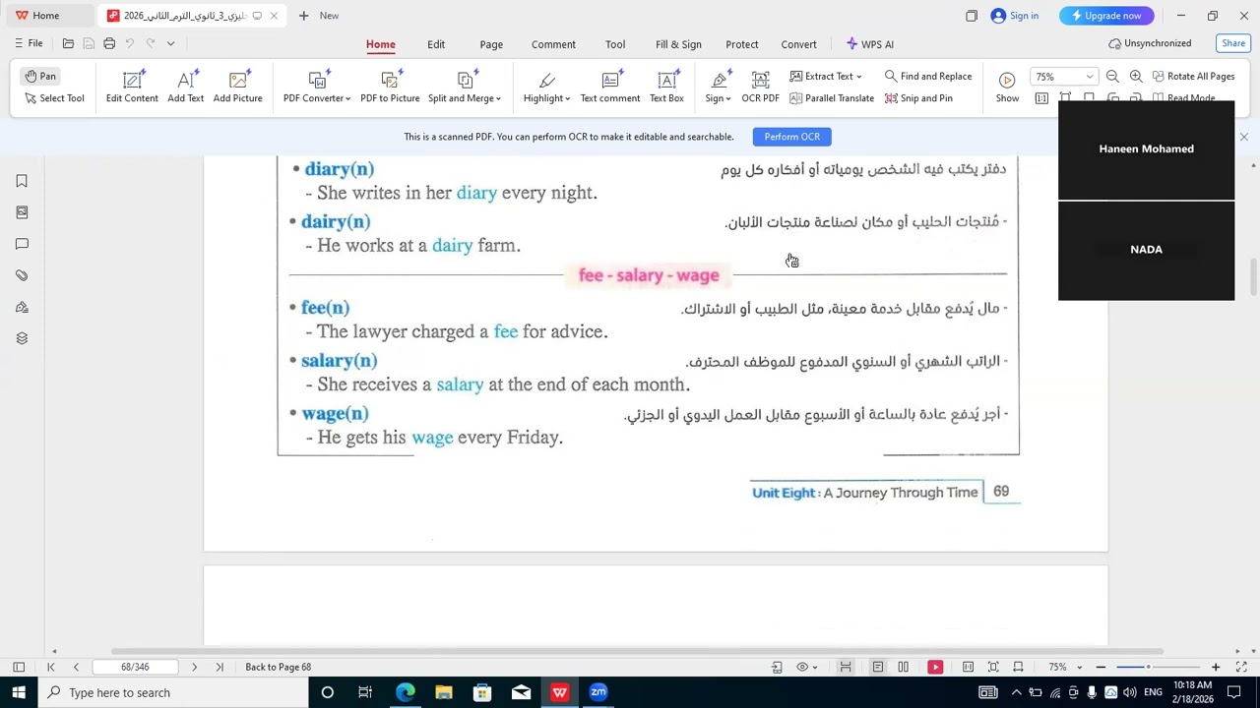Open the File menu
The image size is (1260, 708).
click(29, 43)
